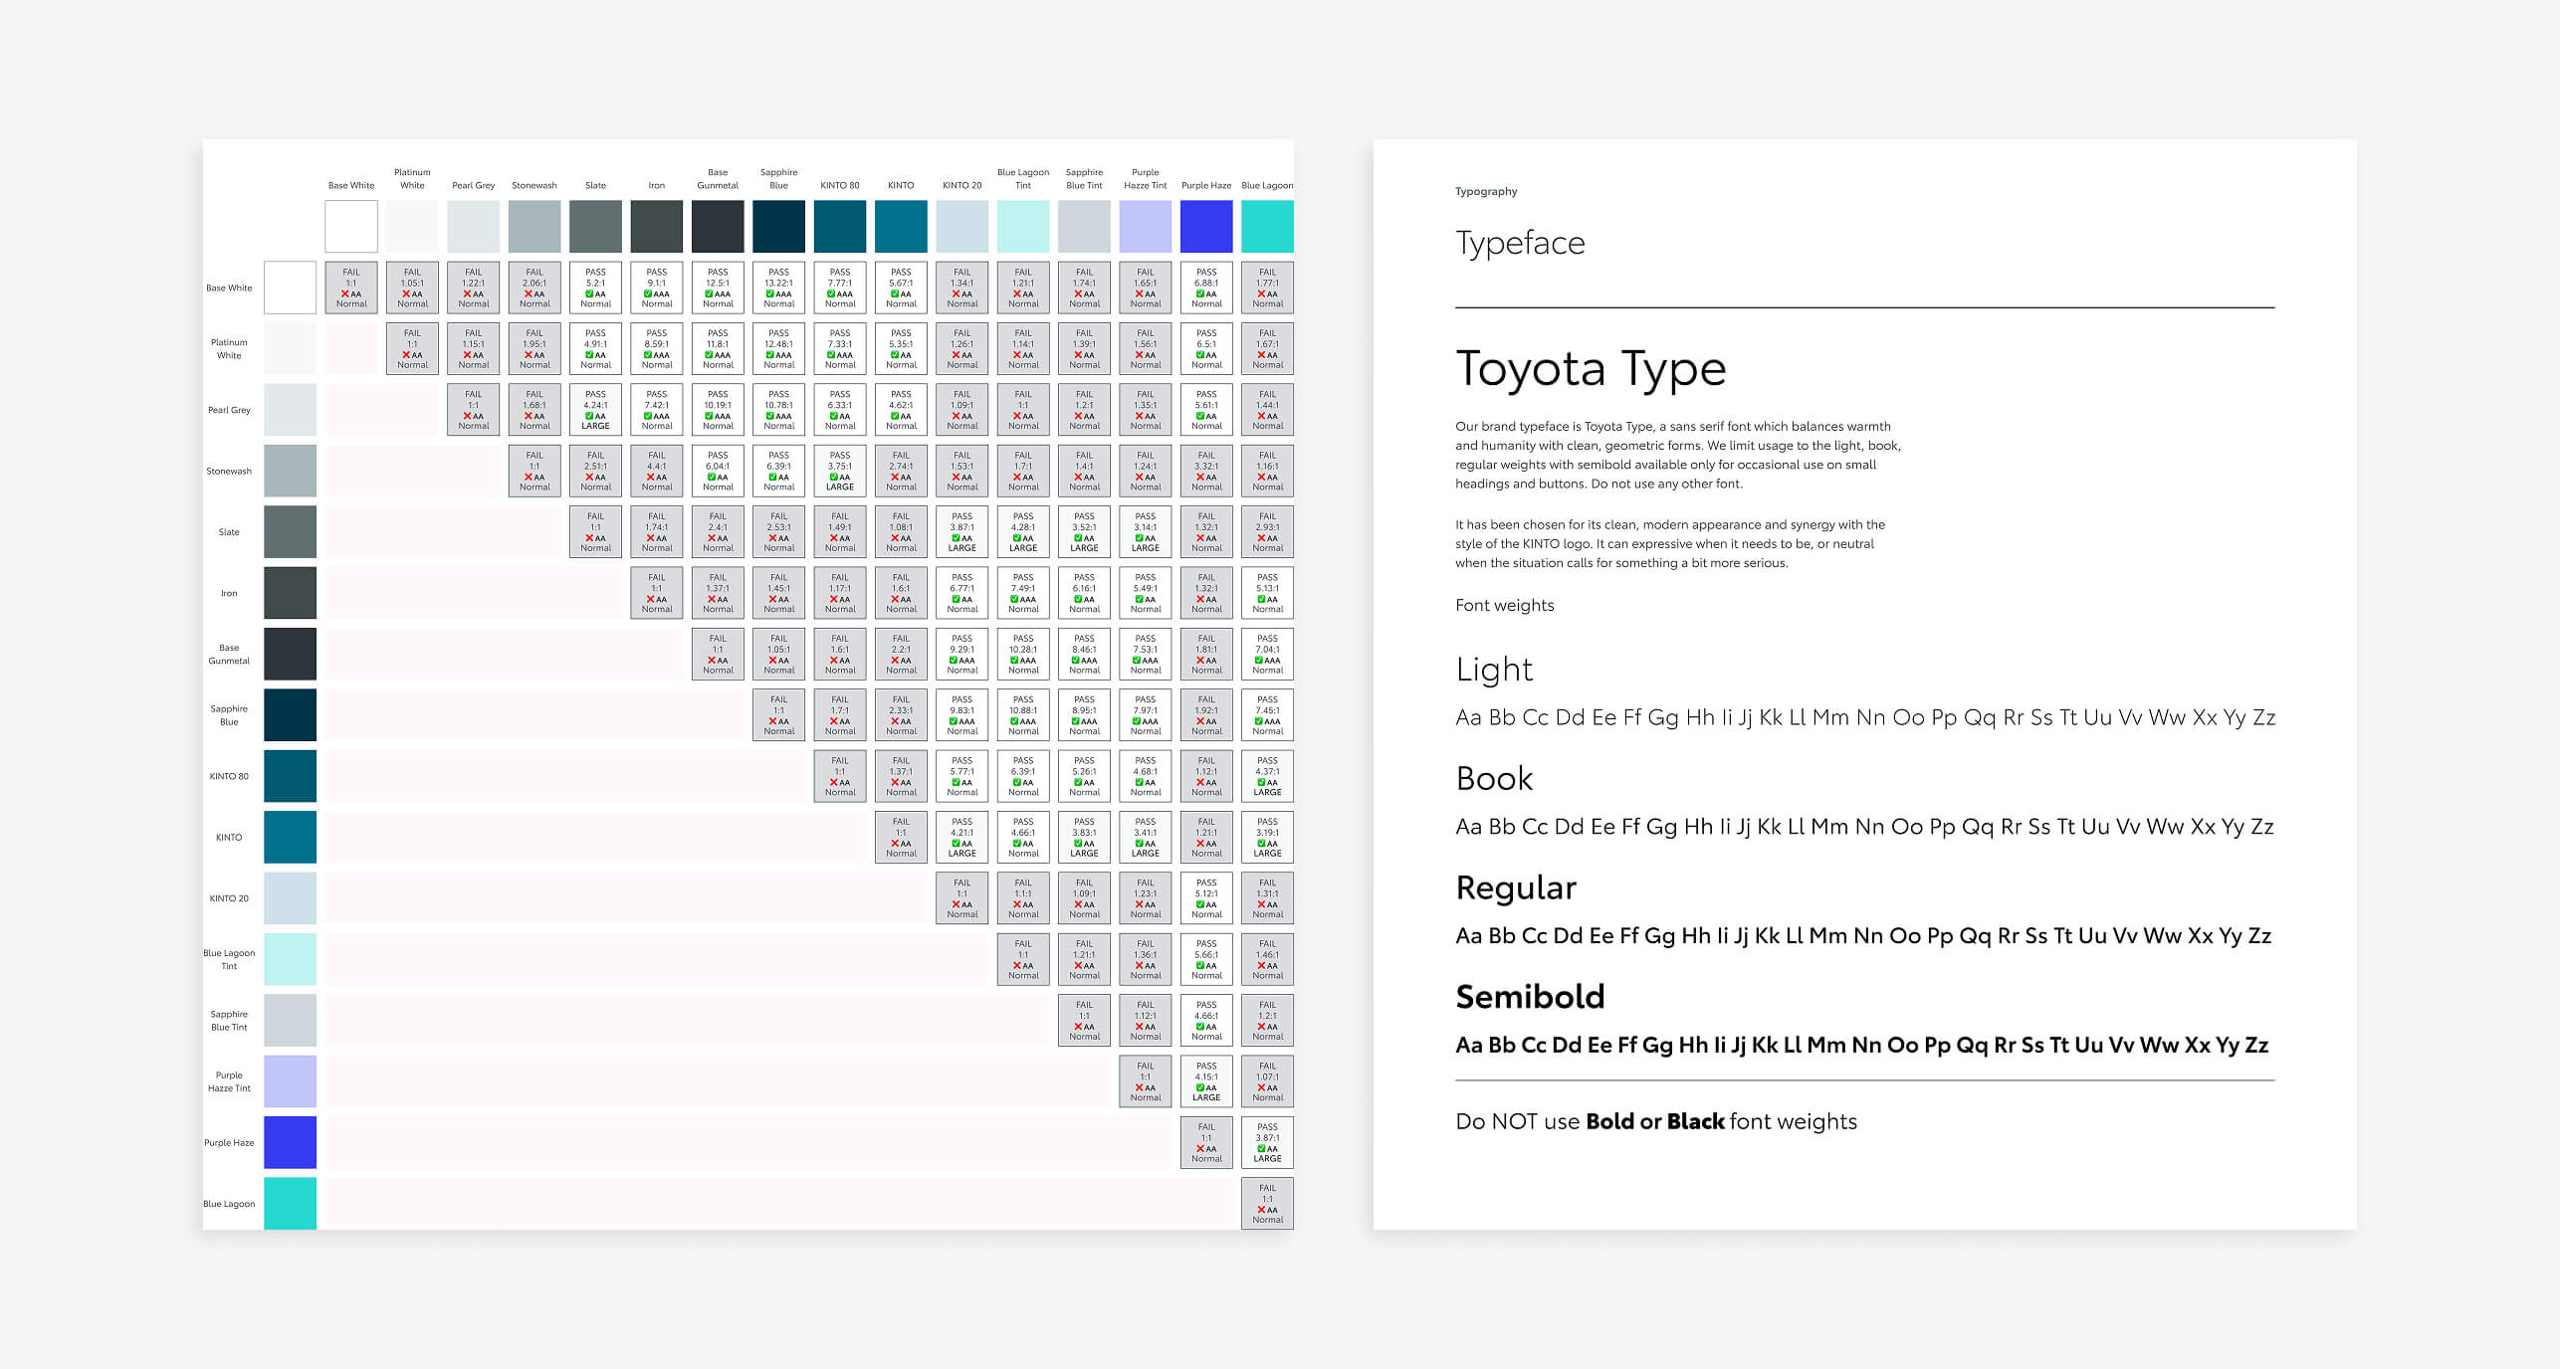The width and height of the screenshot is (2560, 1369).
Task: Click the green check in the 9.83:1 cell
Action: click(x=953, y=721)
